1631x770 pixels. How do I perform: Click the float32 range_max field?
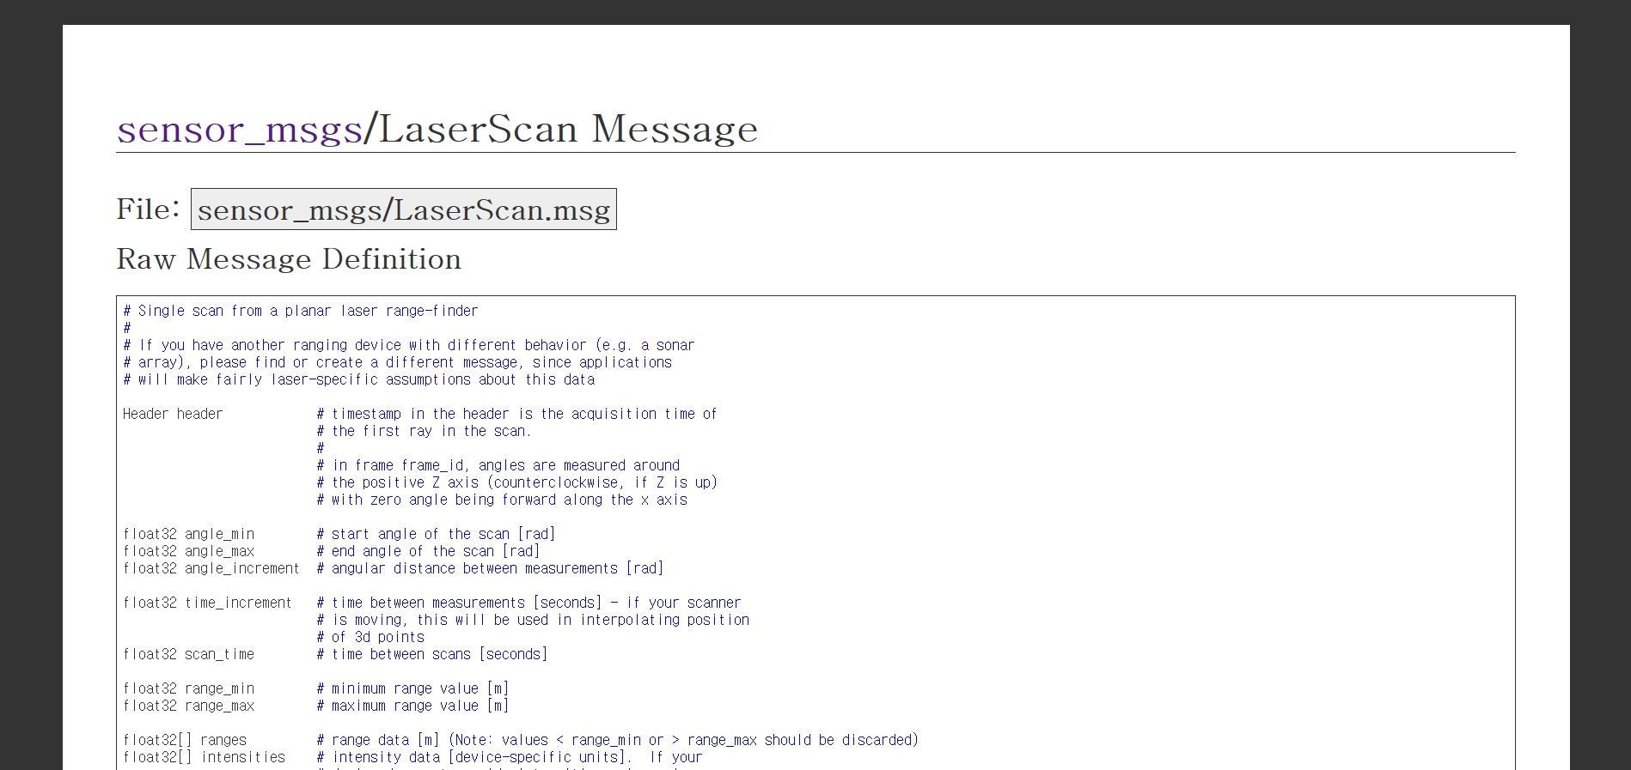pyautogui.click(x=188, y=706)
